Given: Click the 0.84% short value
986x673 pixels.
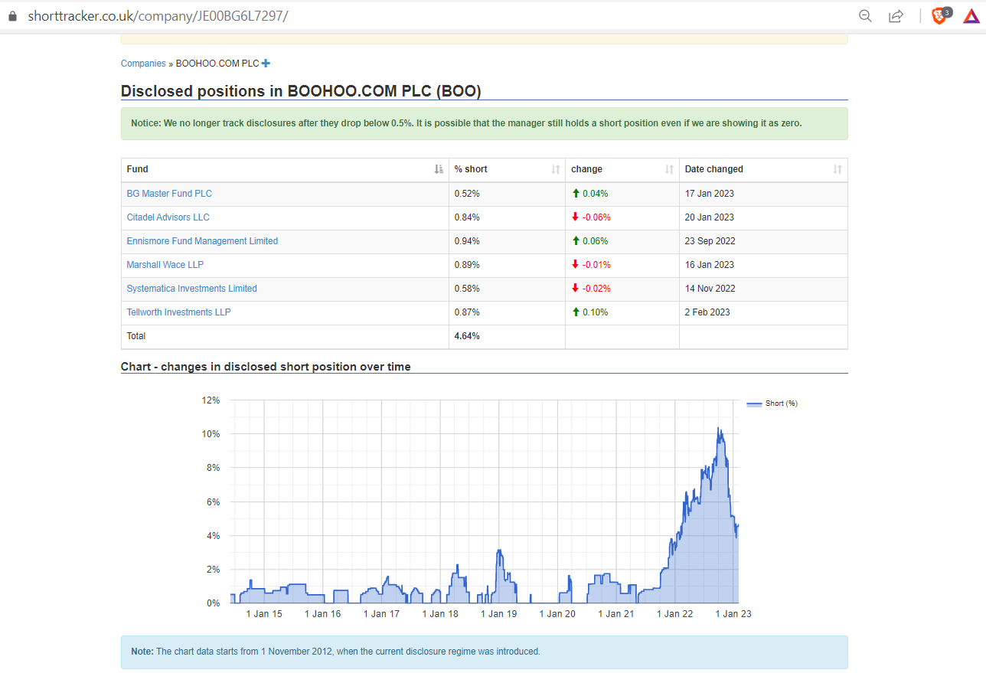Looking at the screenshot, I should pyautogui.click(x=467, y=217).
